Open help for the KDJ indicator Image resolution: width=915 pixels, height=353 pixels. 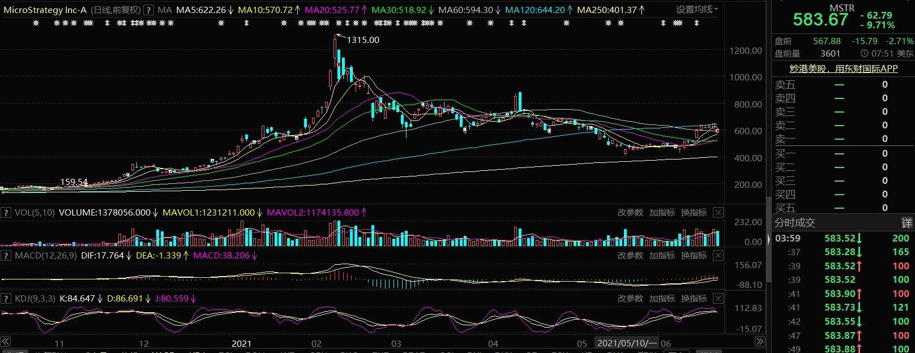[6, 299]
